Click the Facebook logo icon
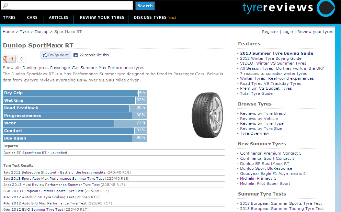Image resolution: width=341 pixels, height=212 pixels. 76,55
